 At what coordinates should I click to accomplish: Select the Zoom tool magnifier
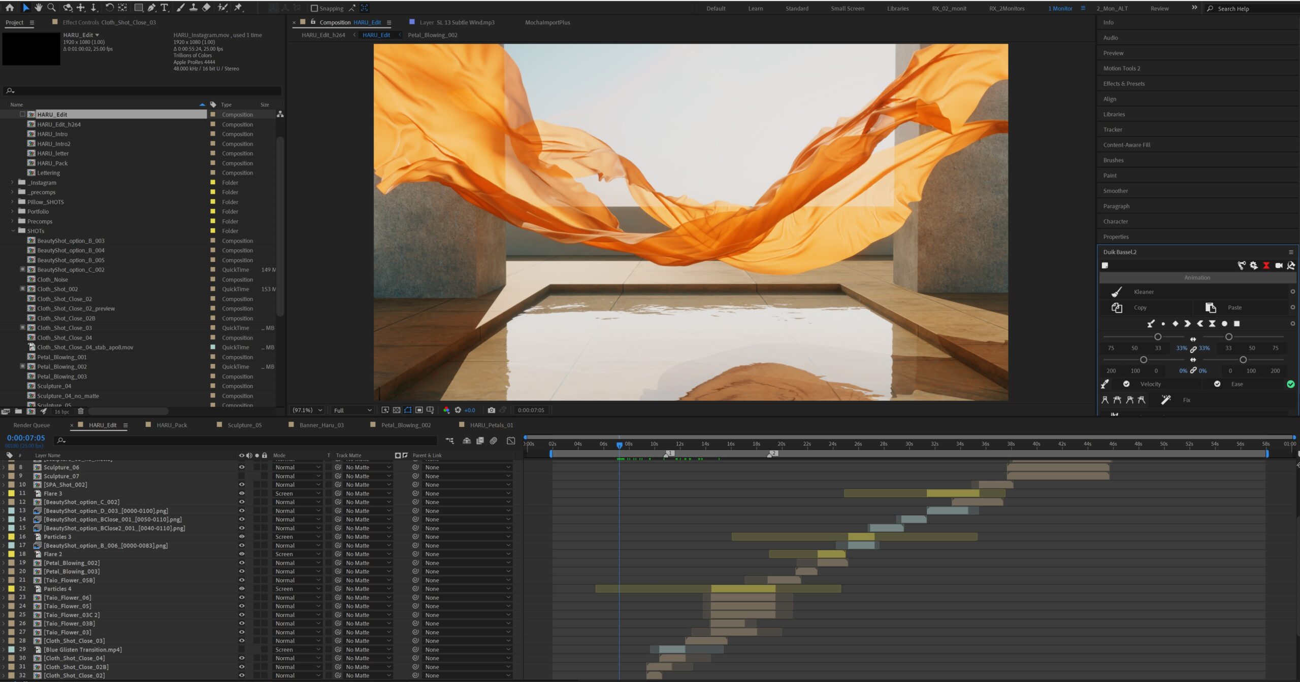[x=51, y=8]
